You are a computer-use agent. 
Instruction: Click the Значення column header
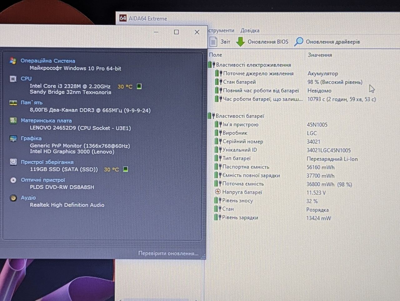320,55
